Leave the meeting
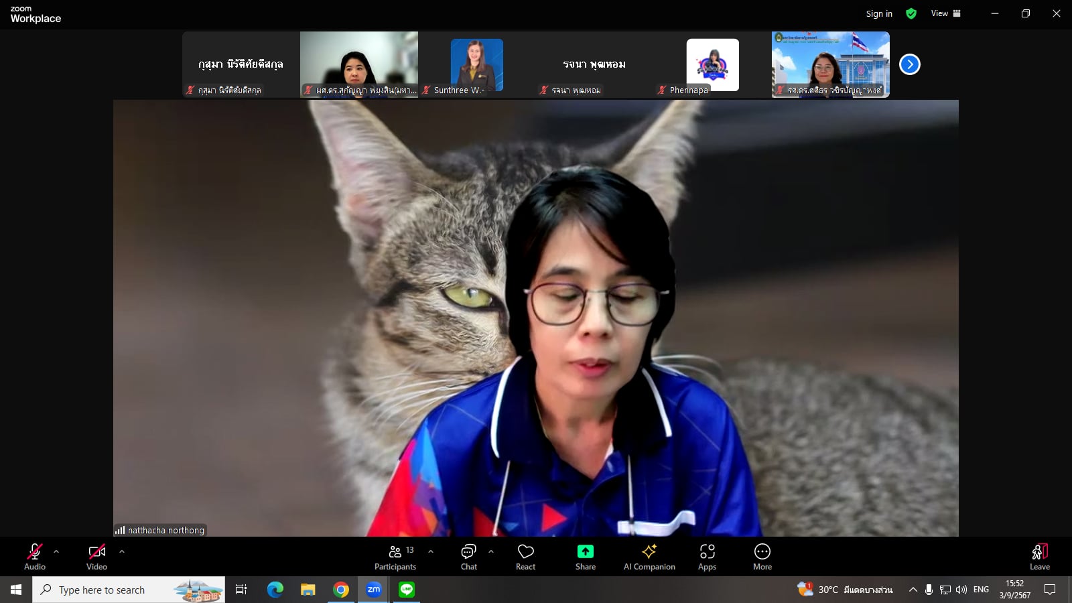 1039,557
